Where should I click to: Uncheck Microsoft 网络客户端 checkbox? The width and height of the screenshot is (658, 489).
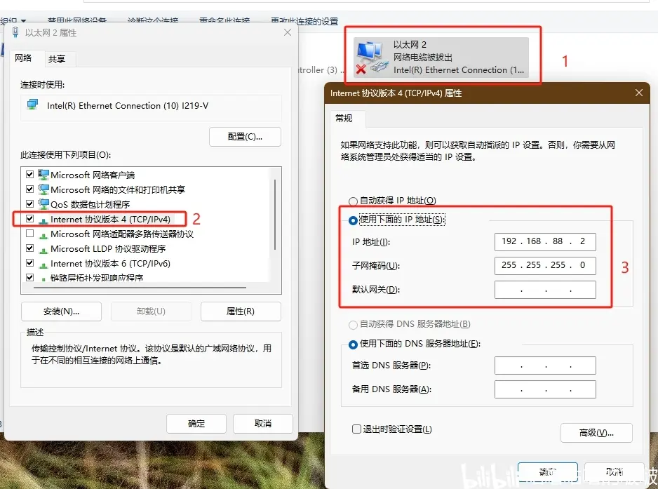pos(29,174)
